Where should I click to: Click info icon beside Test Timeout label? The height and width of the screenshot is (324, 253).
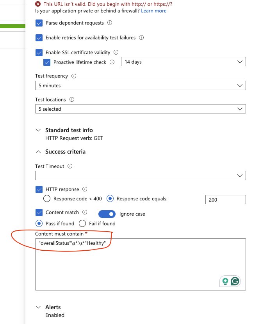pos(70,166)
